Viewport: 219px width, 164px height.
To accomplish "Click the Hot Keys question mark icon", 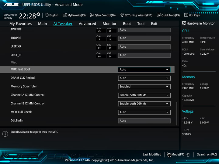I will pos(186,15).
